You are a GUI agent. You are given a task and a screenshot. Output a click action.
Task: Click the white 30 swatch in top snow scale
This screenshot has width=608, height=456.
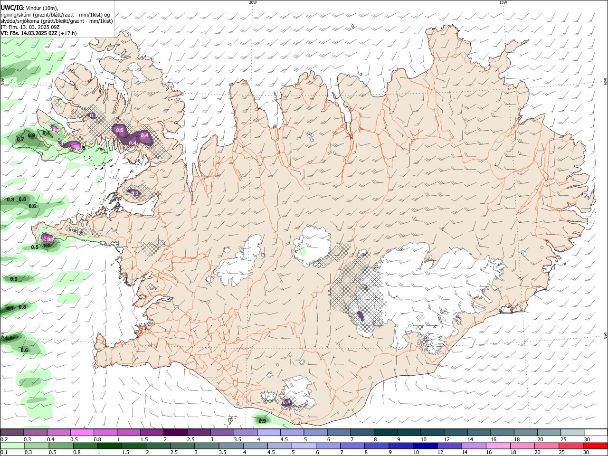[x=596, y=432]
